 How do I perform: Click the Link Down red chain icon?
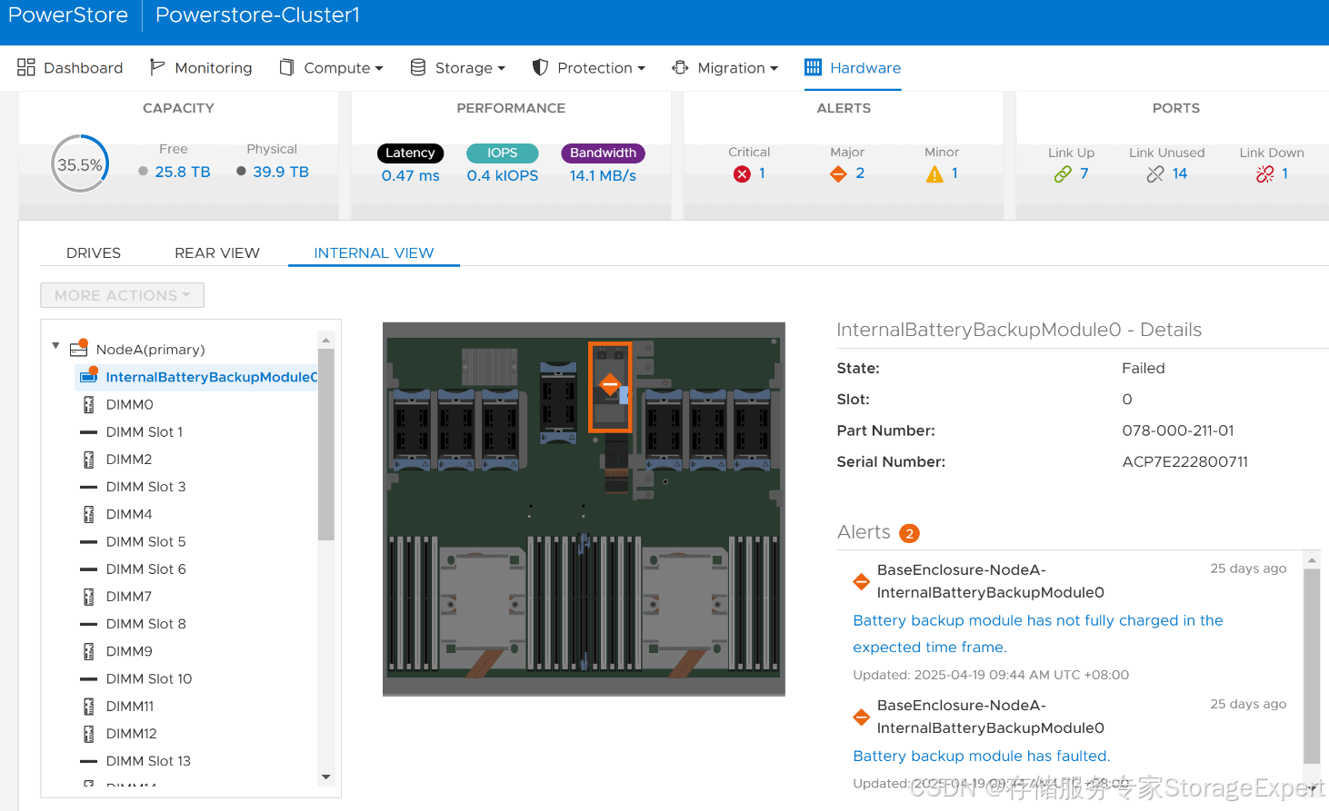(x=1264, y=173)
